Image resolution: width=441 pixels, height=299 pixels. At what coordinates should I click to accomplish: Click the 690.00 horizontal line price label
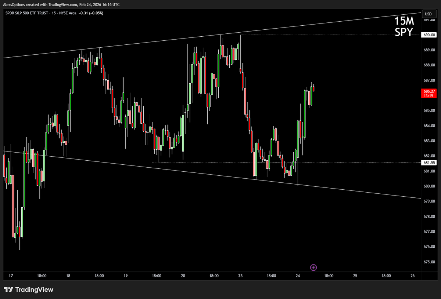pos(429,35)
